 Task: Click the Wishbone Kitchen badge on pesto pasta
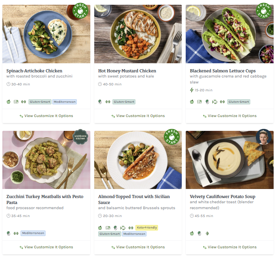click(80, 137)
